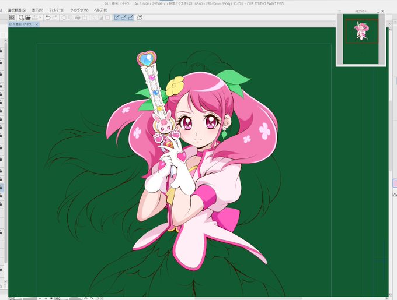
Task: Toggle Snap to Special Ruler
Action: point(124,17)
